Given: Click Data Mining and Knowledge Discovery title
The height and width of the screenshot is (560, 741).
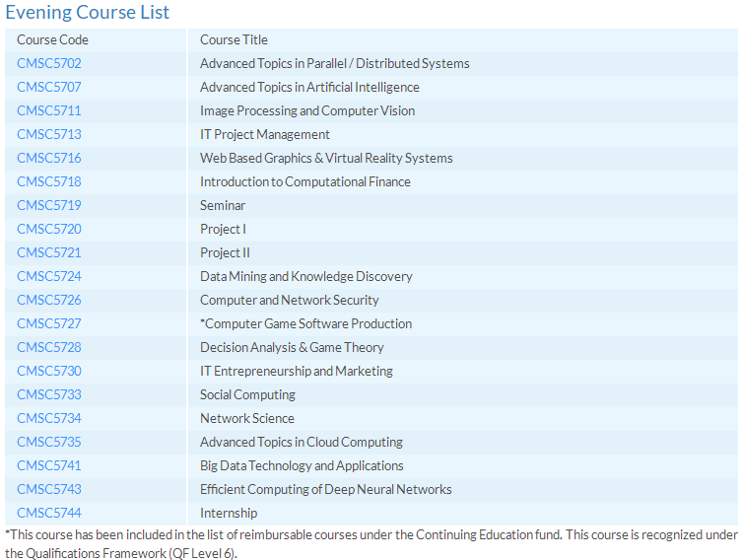Looking at the screenshot, I should 306,276.
